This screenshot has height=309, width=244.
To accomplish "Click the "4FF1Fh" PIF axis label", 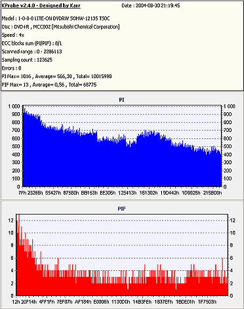I will point(47,302).
